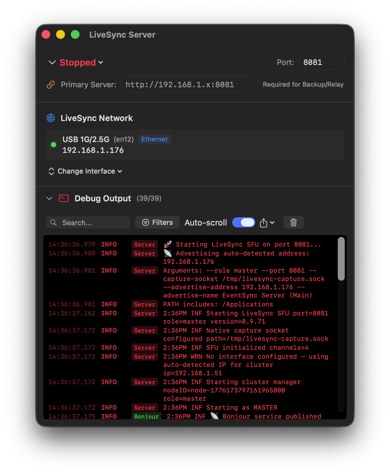
Task: Click the share/export icon in debug toolbar
Action: 264,223
